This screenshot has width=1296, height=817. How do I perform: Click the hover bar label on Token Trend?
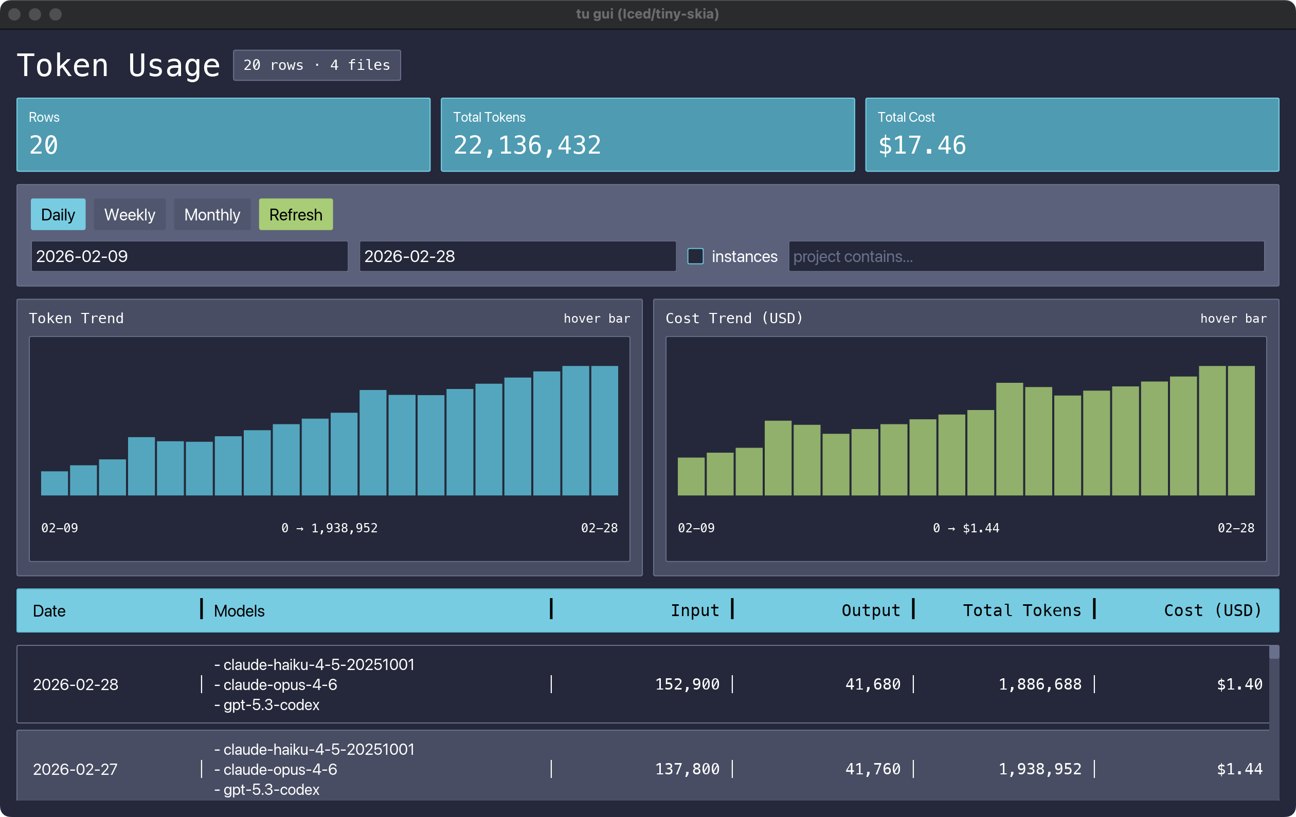coord(597,318)
